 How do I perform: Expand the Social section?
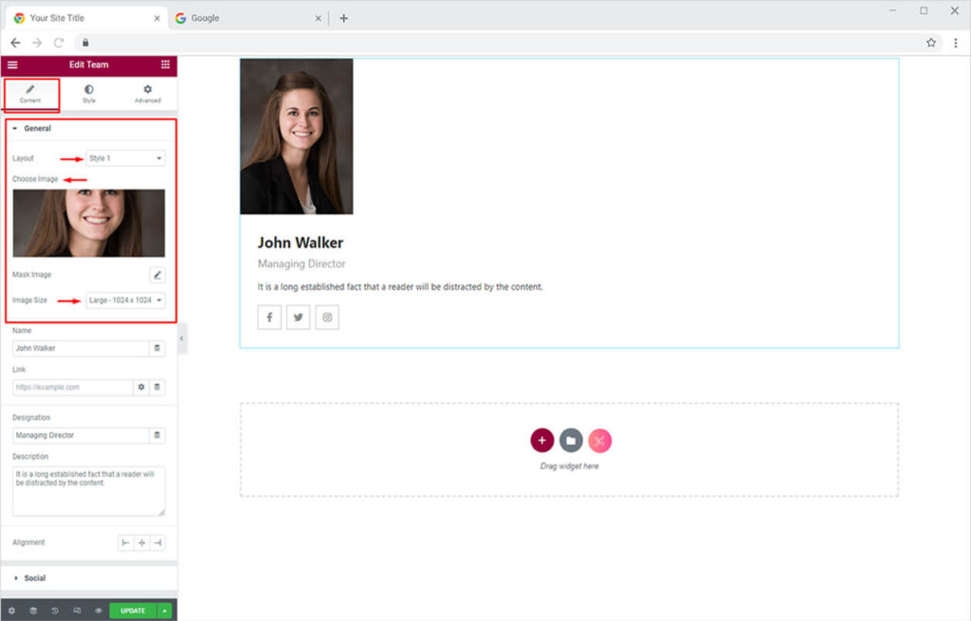[34, 577]
